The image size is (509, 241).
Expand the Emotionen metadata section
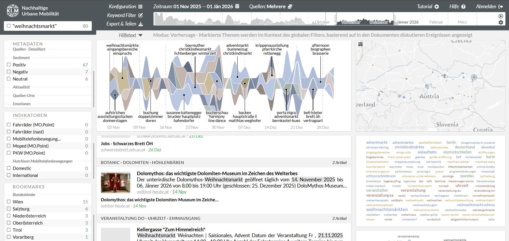pyautogui.click(x=22, y=104)
